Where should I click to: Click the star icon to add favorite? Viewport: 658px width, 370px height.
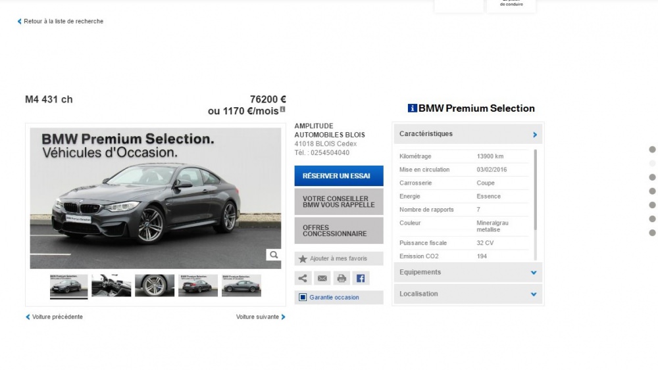pyautogui.click(x=303, y=259)
